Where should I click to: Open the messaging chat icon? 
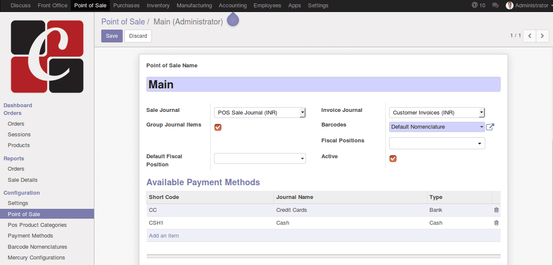(495, 5)
